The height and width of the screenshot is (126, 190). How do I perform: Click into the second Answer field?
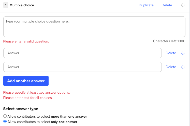[x=82, y=67]
